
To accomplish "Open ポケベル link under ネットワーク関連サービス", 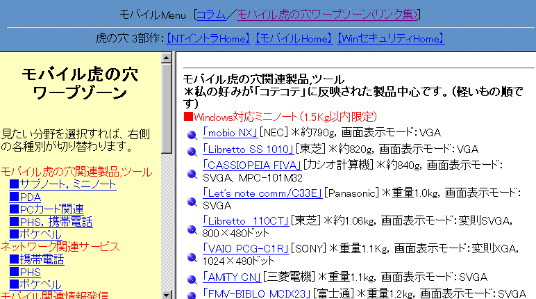I will (x=35, y=284).
